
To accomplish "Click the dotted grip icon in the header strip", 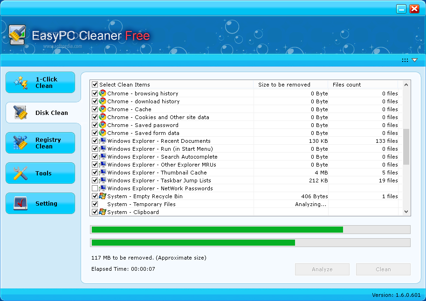I will tap(405, 60).
